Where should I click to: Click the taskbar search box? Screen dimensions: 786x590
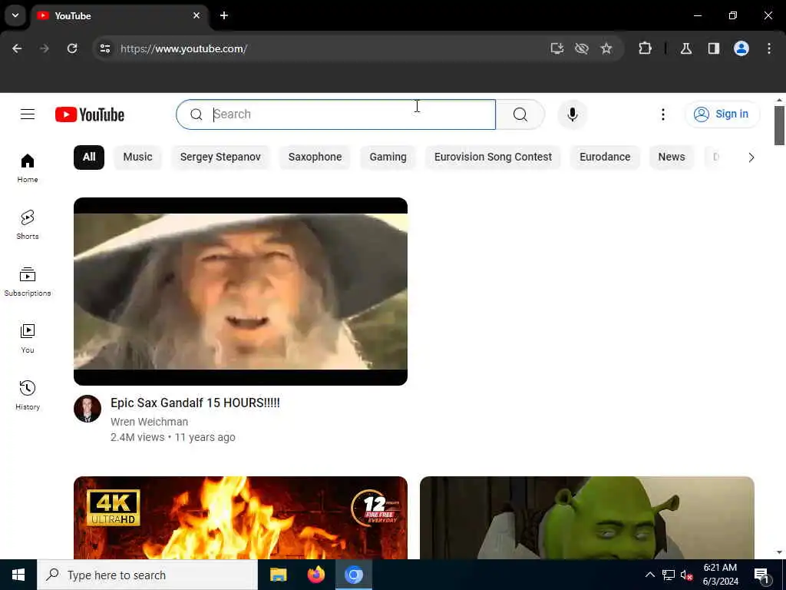pyautogui.click(x=147, y=575)
